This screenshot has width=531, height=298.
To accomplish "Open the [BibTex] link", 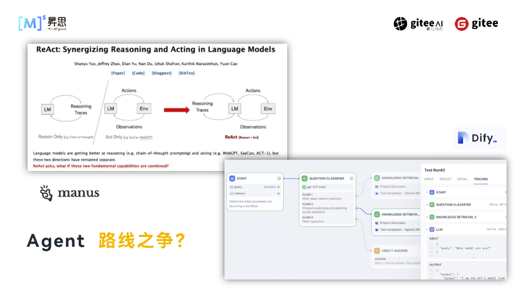I will (187, 73).
